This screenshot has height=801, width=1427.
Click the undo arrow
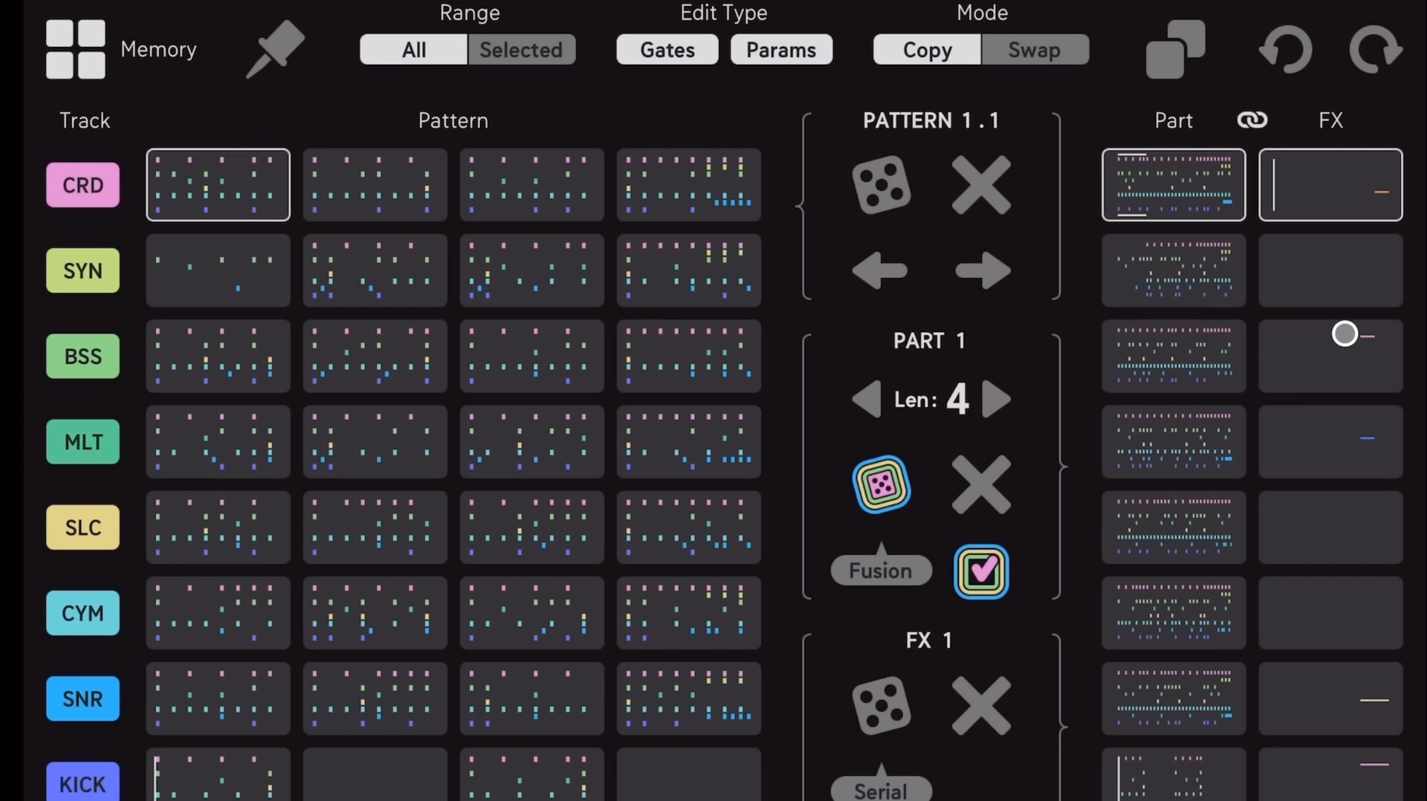pyautogui.click(x=1285, y=49)
